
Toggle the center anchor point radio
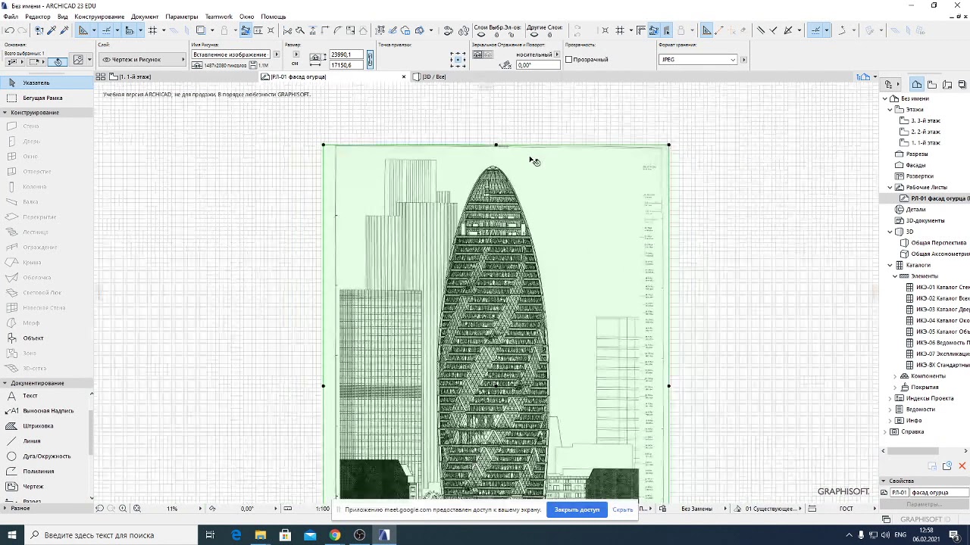tap(458, 60)
